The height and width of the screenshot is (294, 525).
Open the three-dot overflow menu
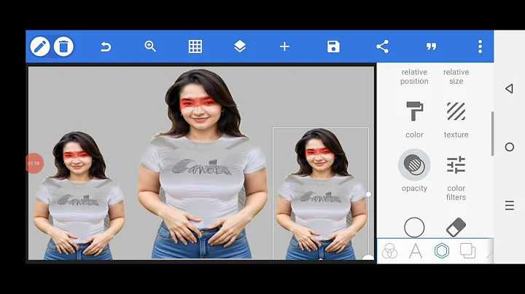[480, 47]
